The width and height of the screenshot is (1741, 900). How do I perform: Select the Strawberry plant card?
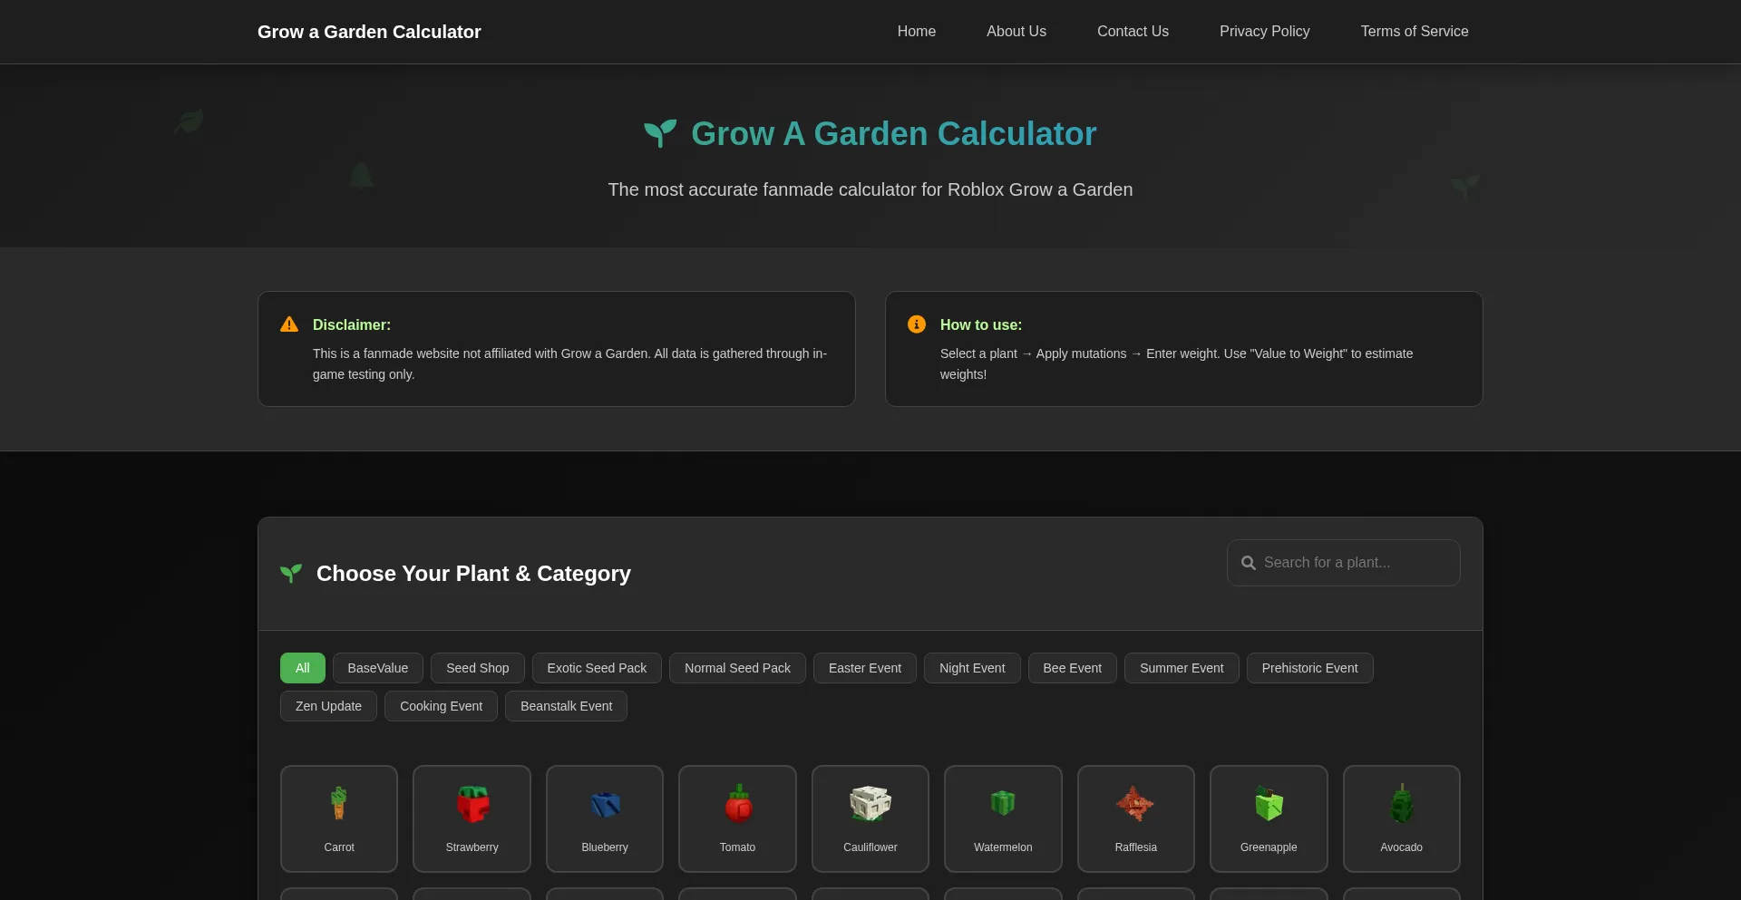coord(472,818)
